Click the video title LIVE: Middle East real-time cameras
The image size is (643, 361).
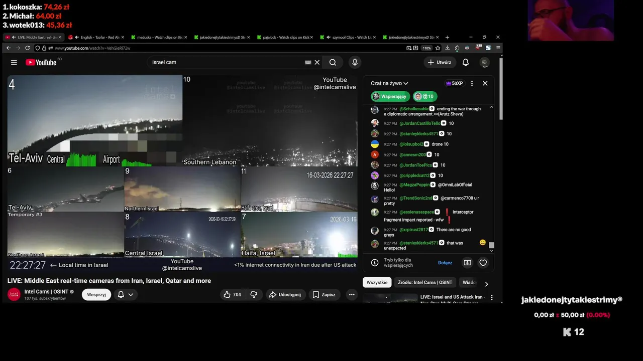(109, 281)
